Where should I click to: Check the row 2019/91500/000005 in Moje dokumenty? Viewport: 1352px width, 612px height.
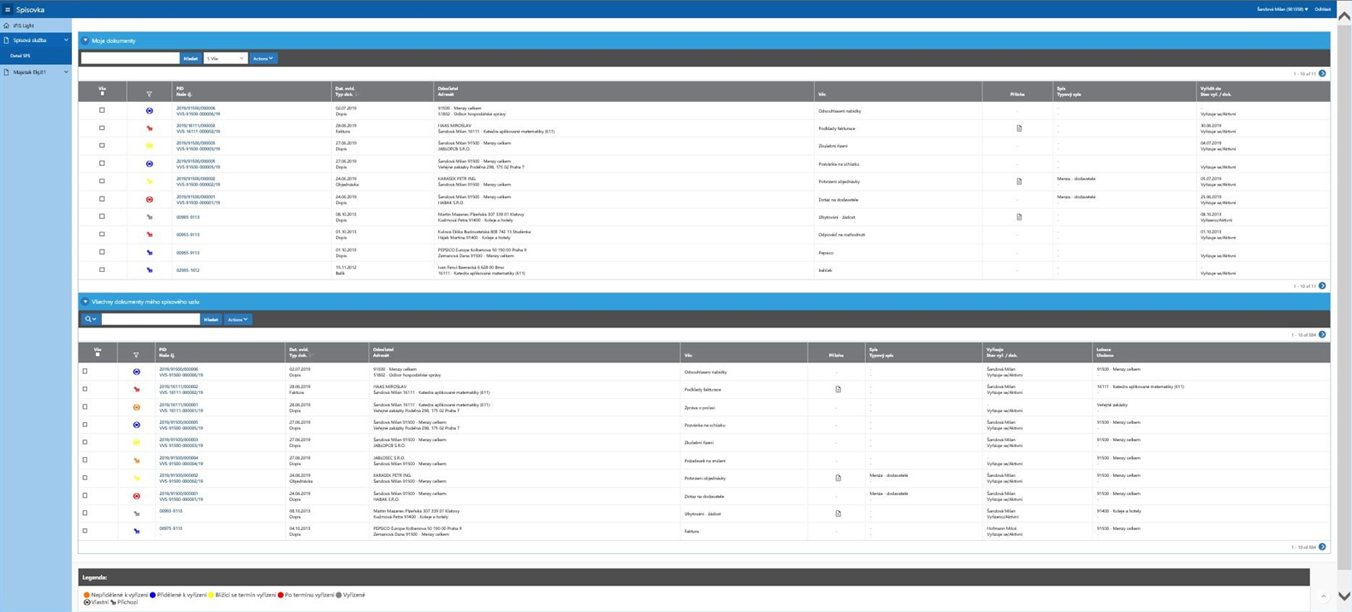coord(102,163)
